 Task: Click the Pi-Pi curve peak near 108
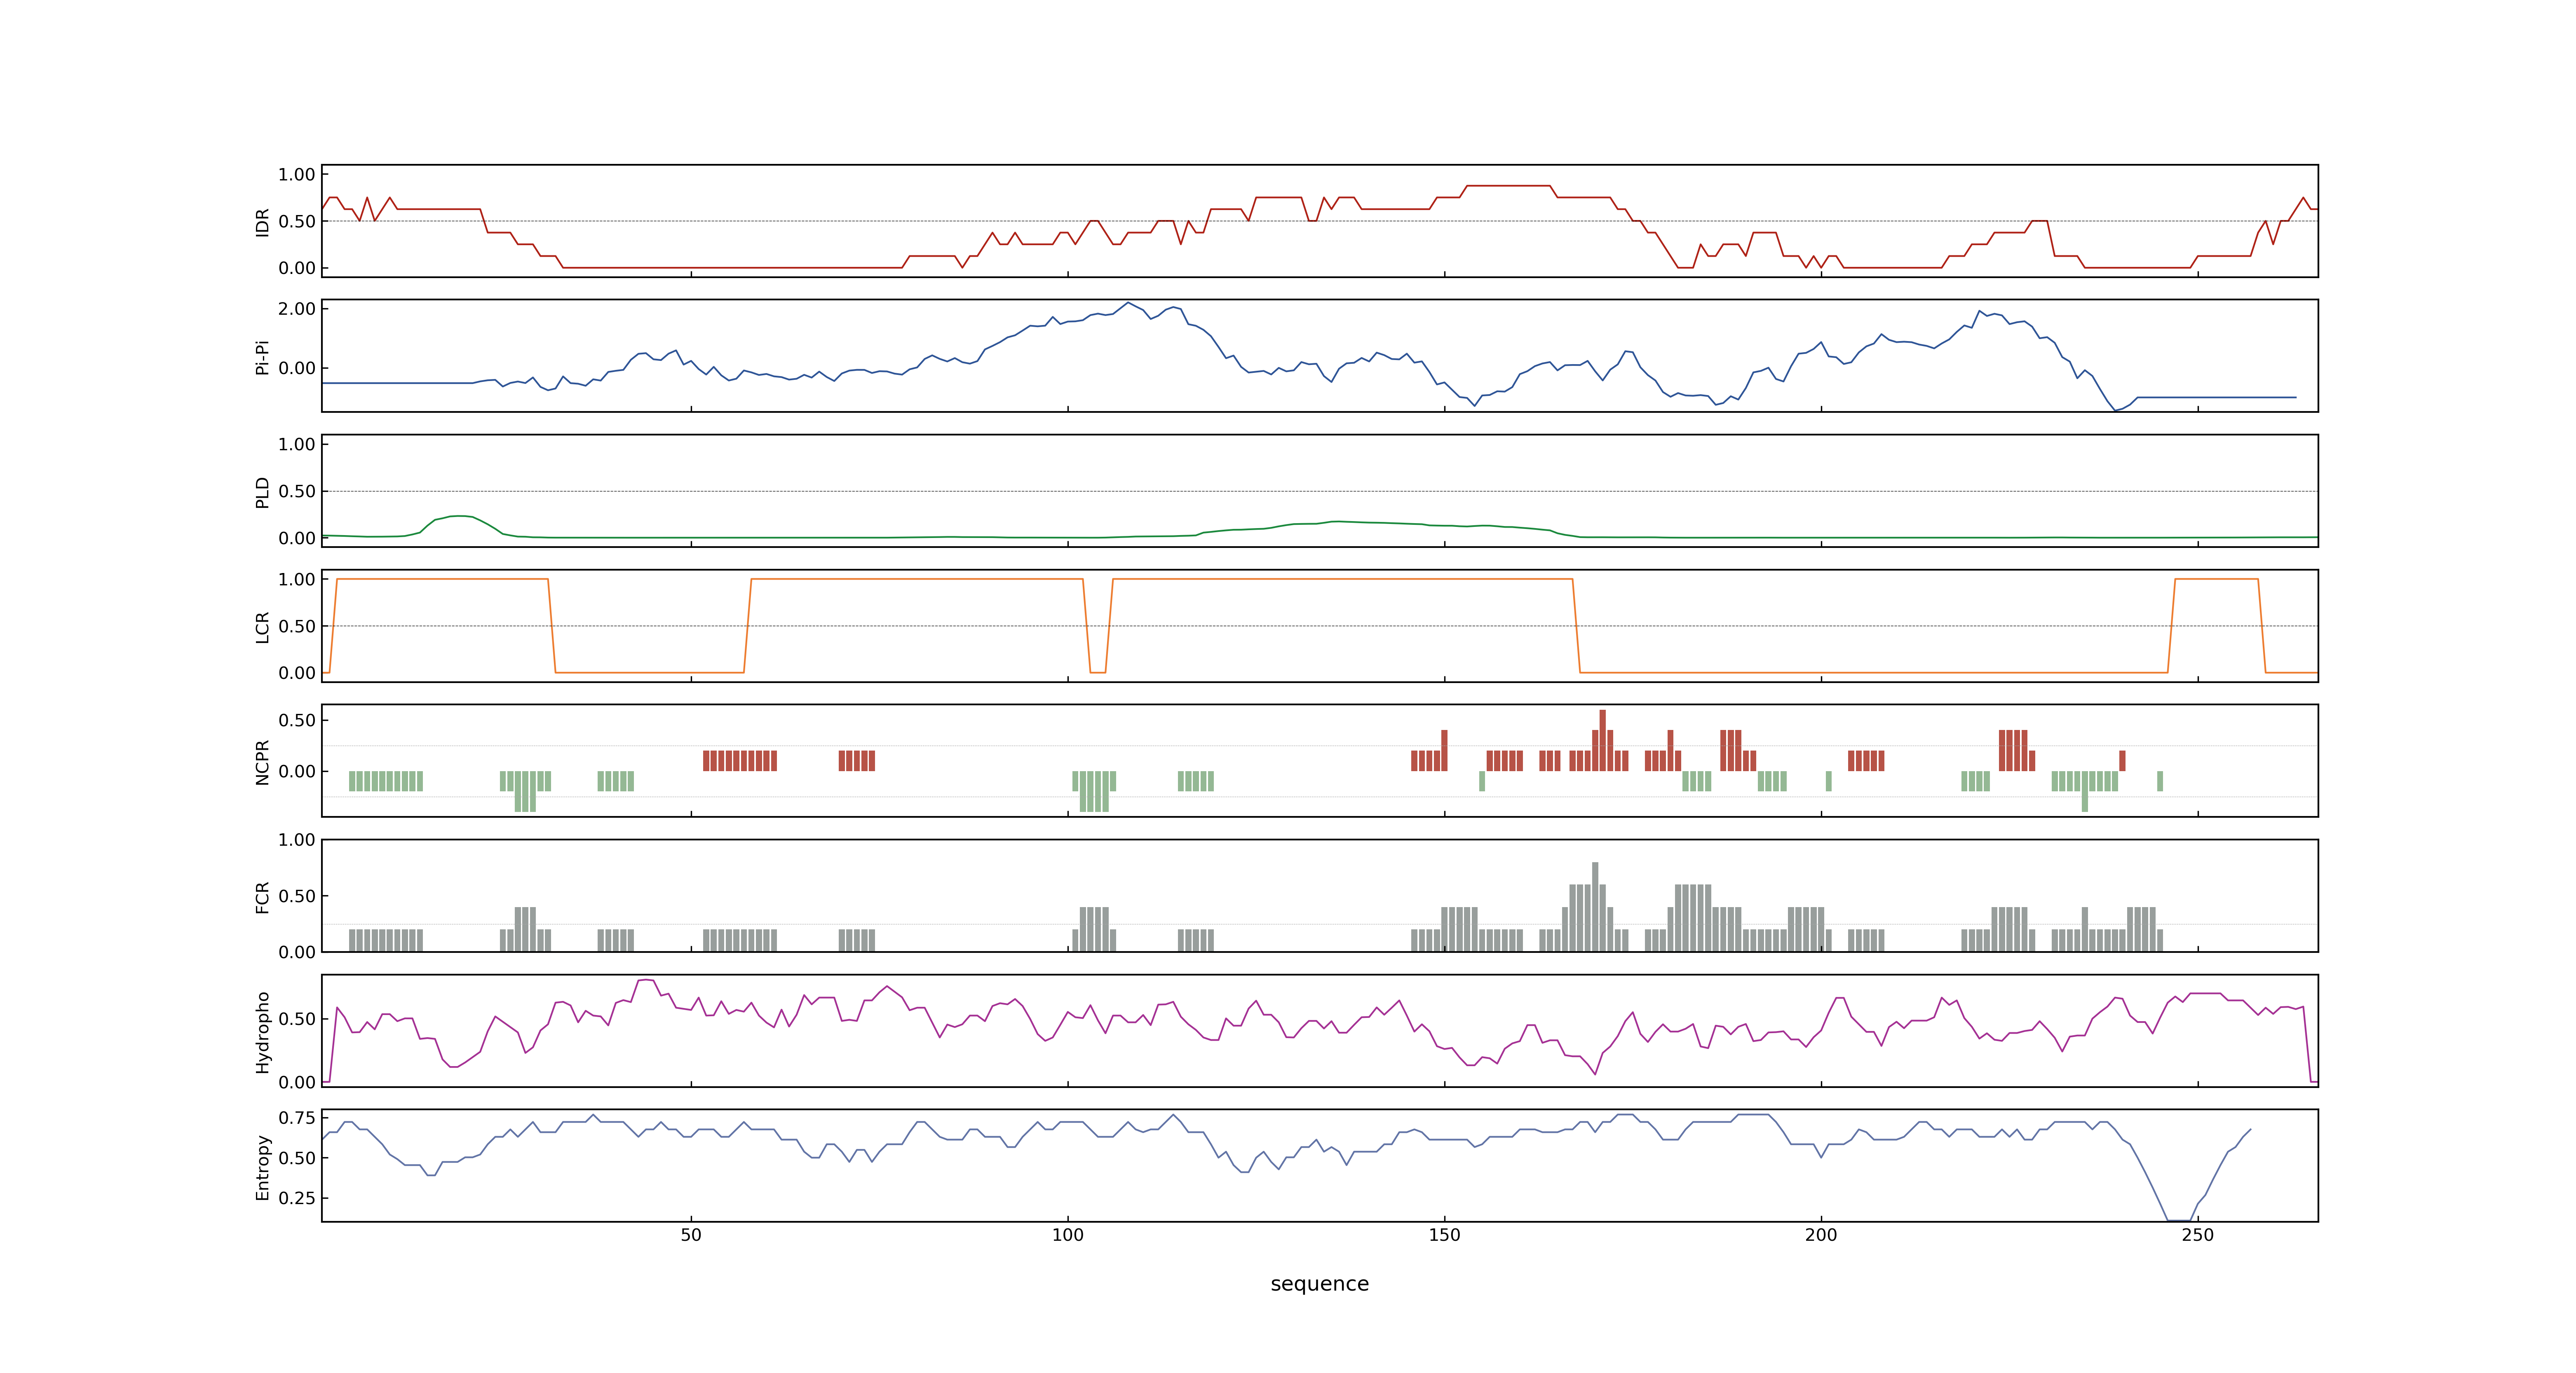(1128, 303)
